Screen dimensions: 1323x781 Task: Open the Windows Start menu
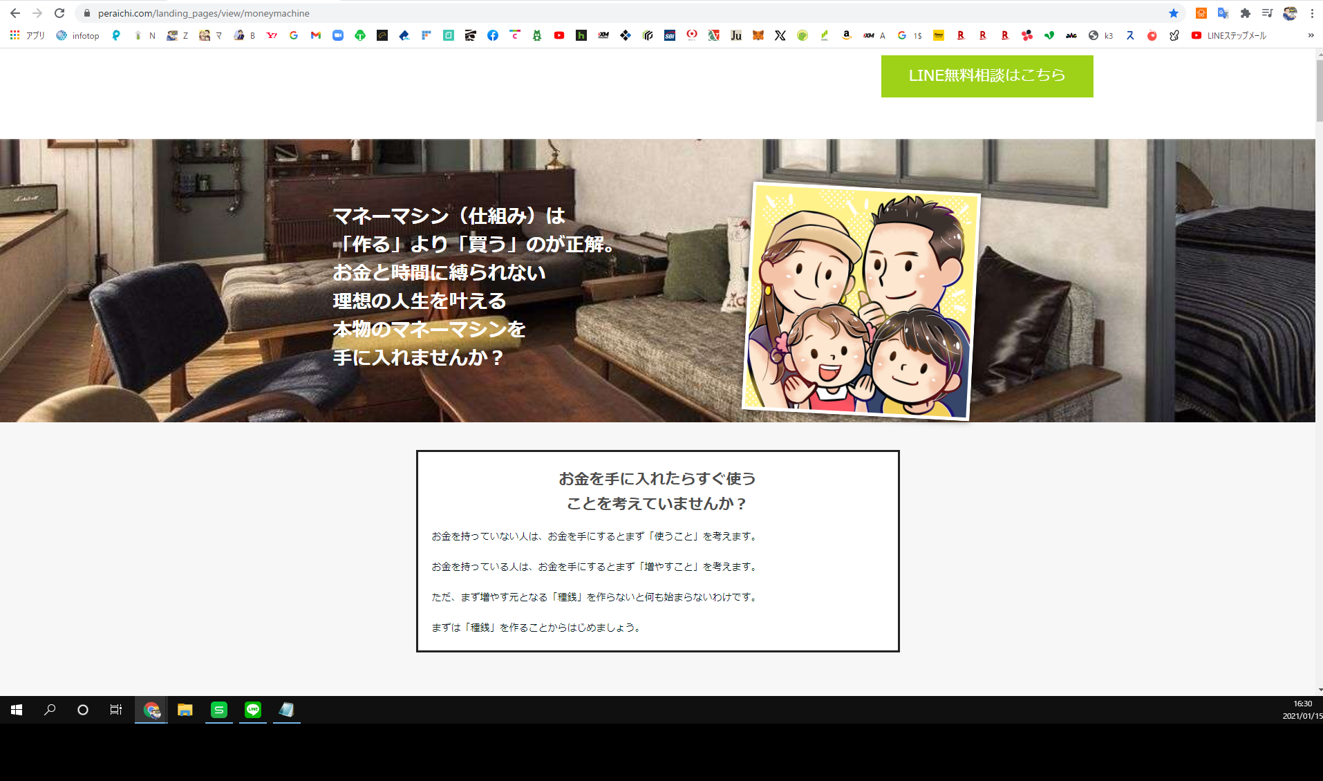17,710
